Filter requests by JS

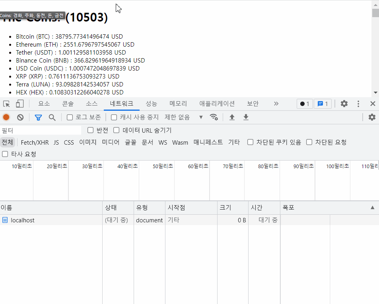(56, 142)
